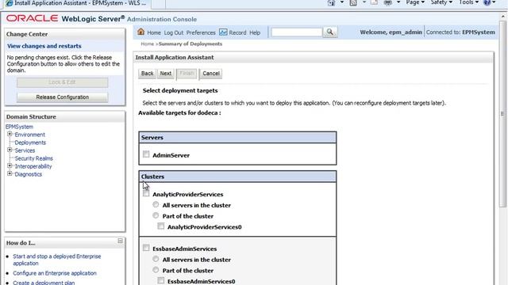The width and height of the screenshot is (508, 285).
Task: Open the Safety menu
Action: click(x=441, y=2)
